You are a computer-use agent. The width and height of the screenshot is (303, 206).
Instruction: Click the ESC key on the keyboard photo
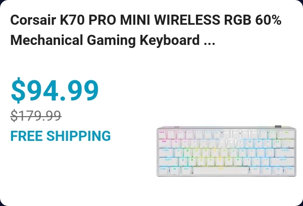coord(163,133)
